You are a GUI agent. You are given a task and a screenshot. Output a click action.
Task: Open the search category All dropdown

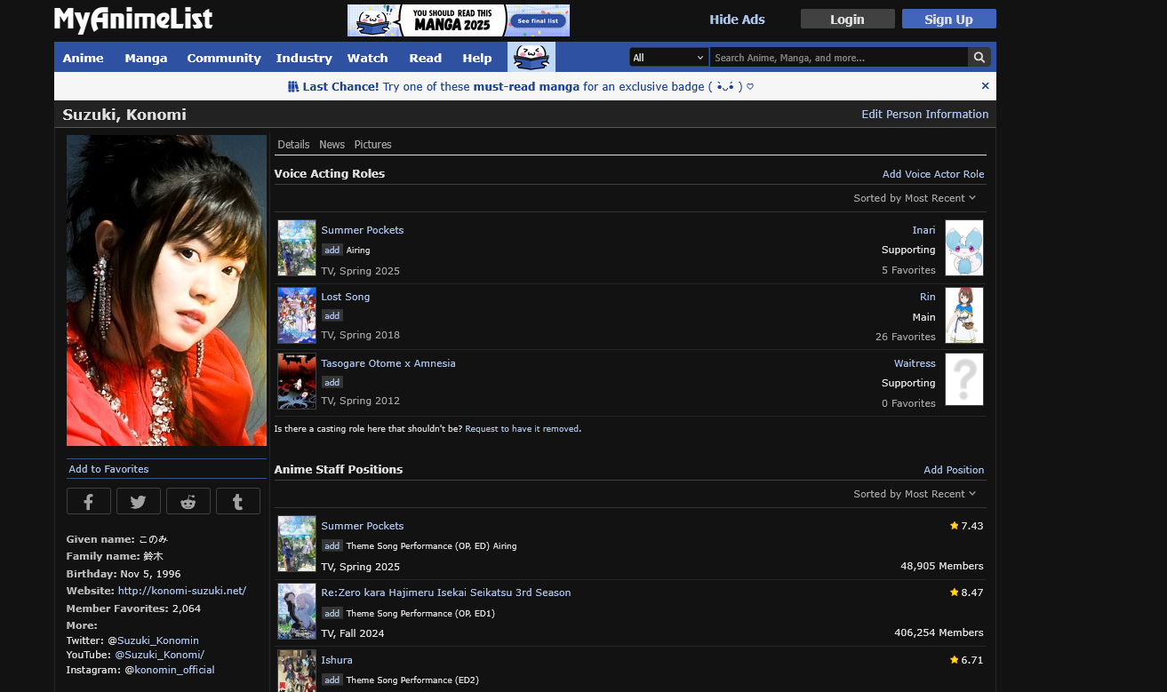pyautogui.click(x=669, y=58)
